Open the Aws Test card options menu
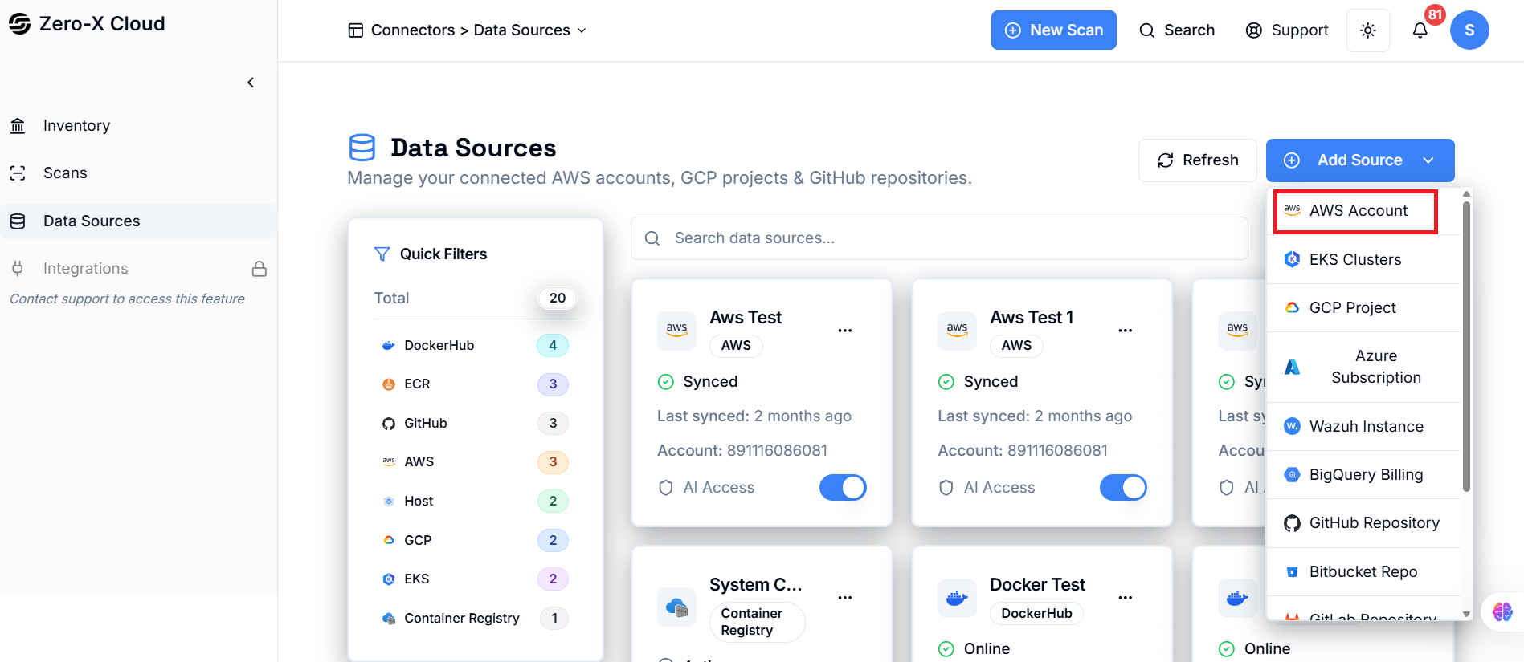The image size is (1524, 662). tap(845, 331)
